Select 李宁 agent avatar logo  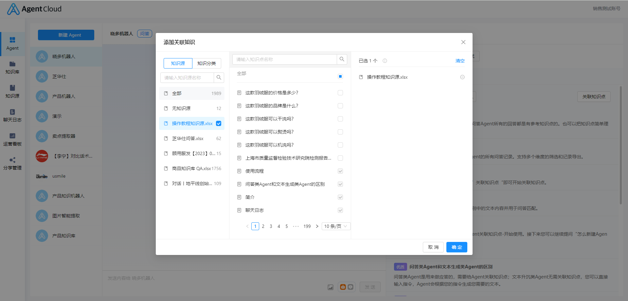point(42,156)
